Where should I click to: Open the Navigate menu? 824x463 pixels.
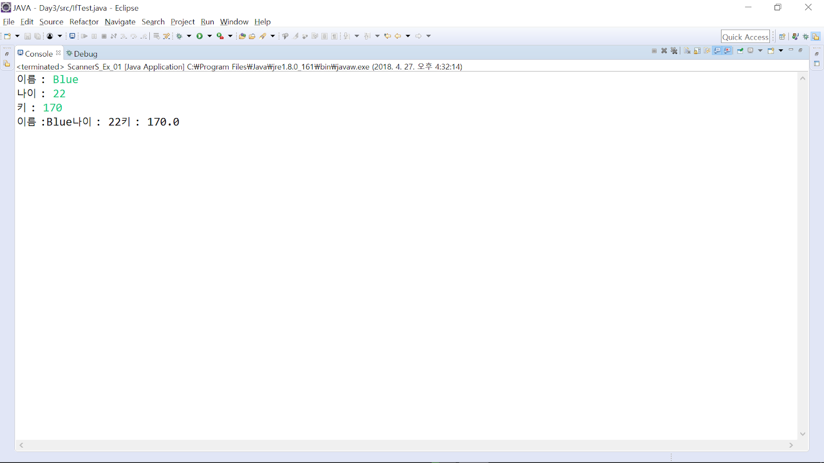[120, 22]
